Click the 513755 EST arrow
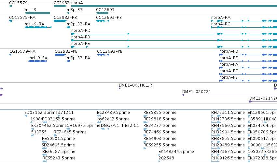 tap(32, 135)
